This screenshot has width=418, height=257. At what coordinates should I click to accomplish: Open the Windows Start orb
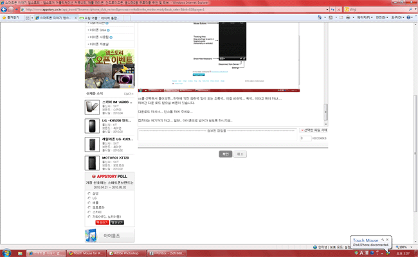pos(6,253)
